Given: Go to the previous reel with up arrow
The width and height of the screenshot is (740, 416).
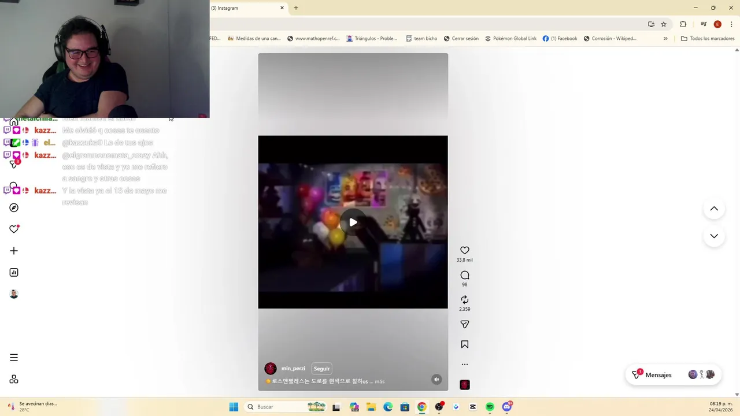Looking at the screenshot, I should (x=714, y=209).
